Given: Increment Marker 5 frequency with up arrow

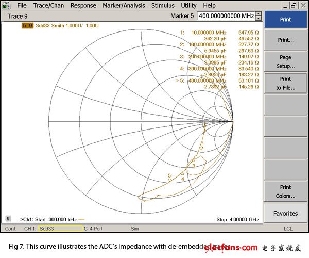Looking at the screenshot, I should point(259,14).
